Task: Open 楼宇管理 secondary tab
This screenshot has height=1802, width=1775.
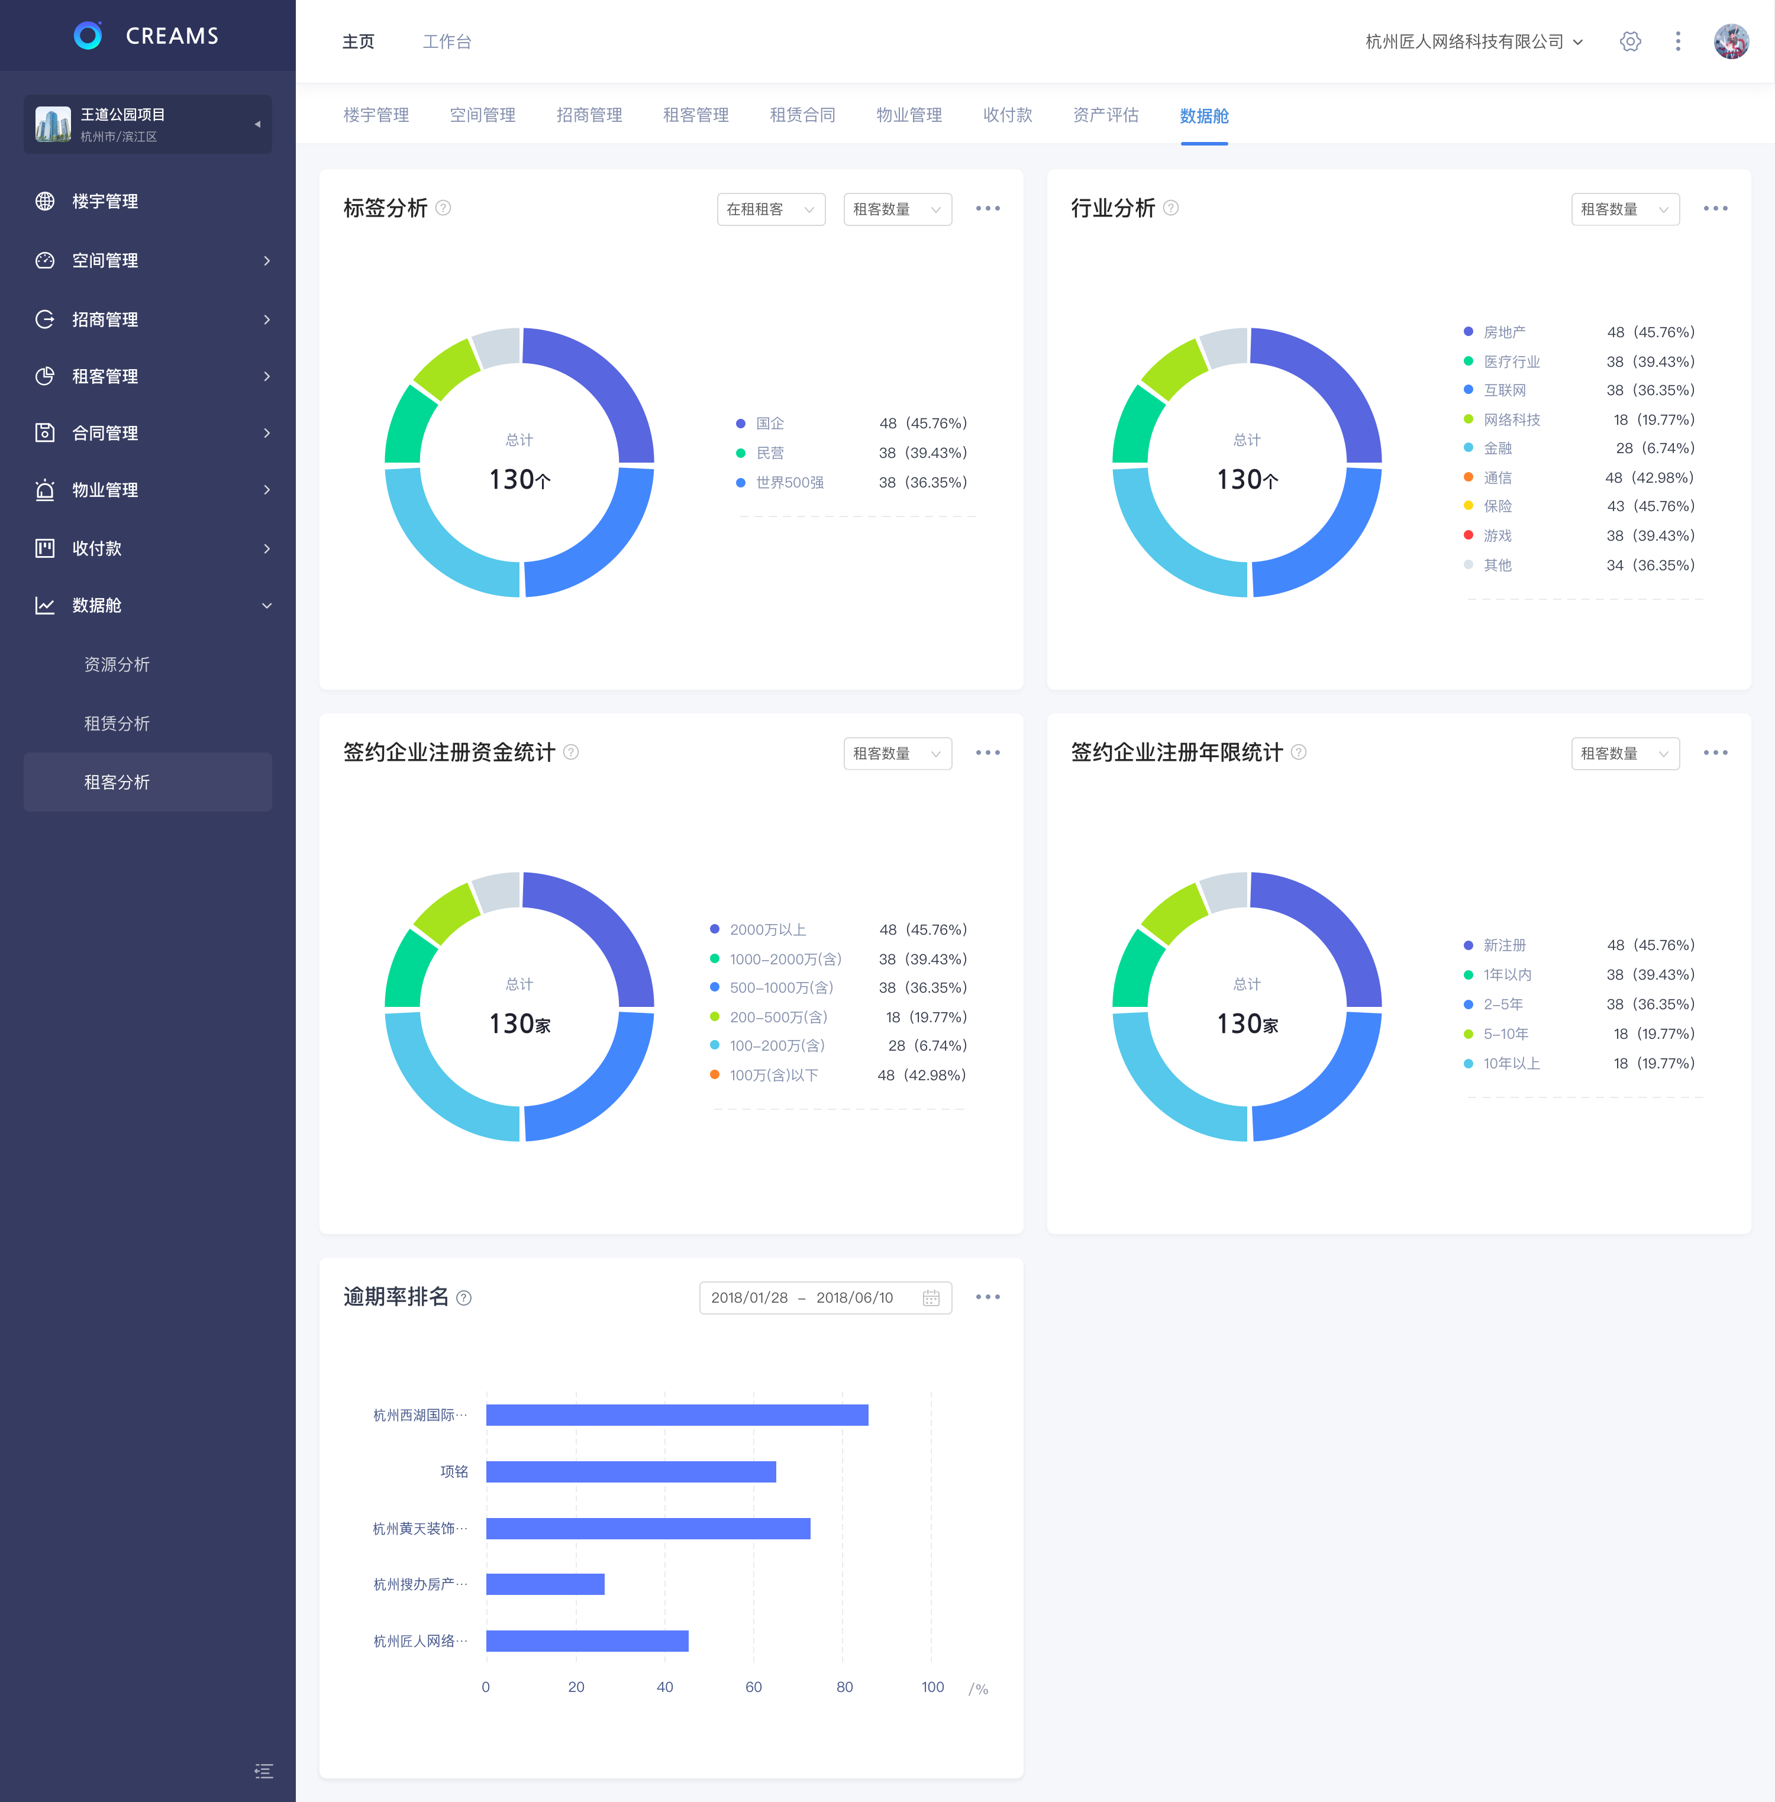Action: [x=376, y=115]
